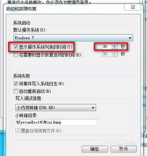This screenshot has height=156, width=147.
Task: Open the 默认操作系统 Windows 7 dropdown
Action: click(73, 38)
